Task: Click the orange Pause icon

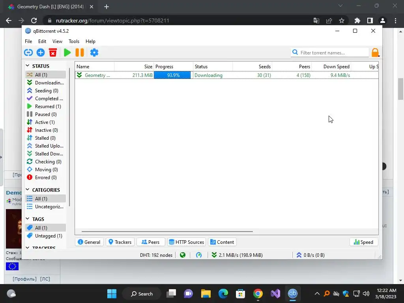Action: [80, 52]
